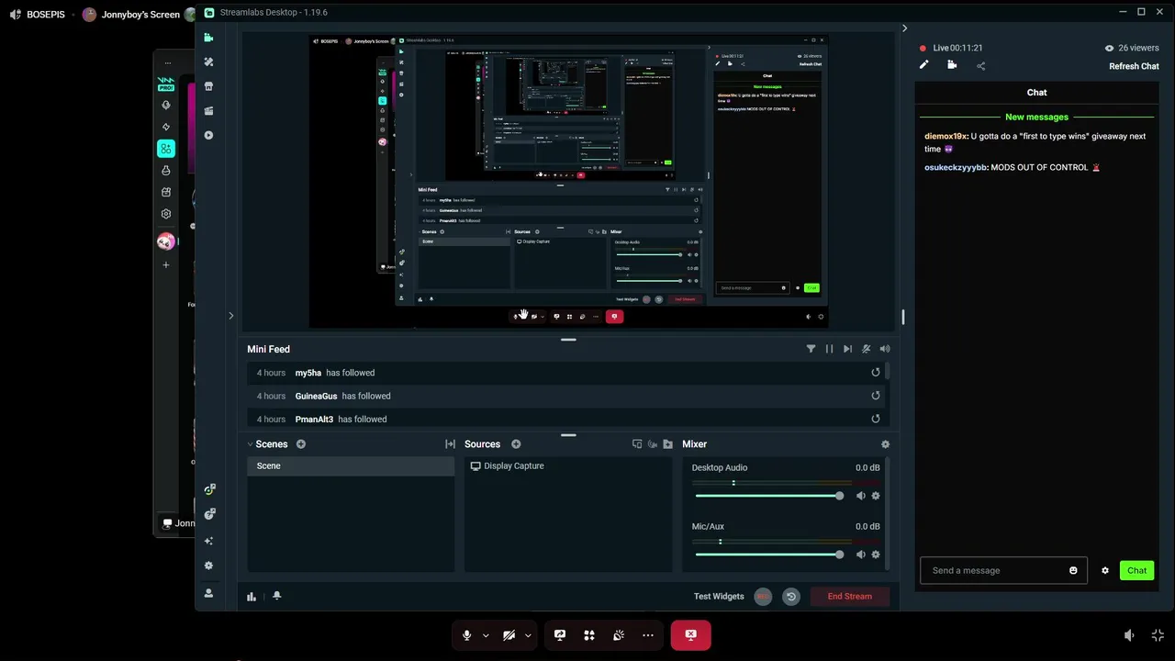Add a new source with plus icon
This screenshot has width=1175, height=661.
[516, 444]
